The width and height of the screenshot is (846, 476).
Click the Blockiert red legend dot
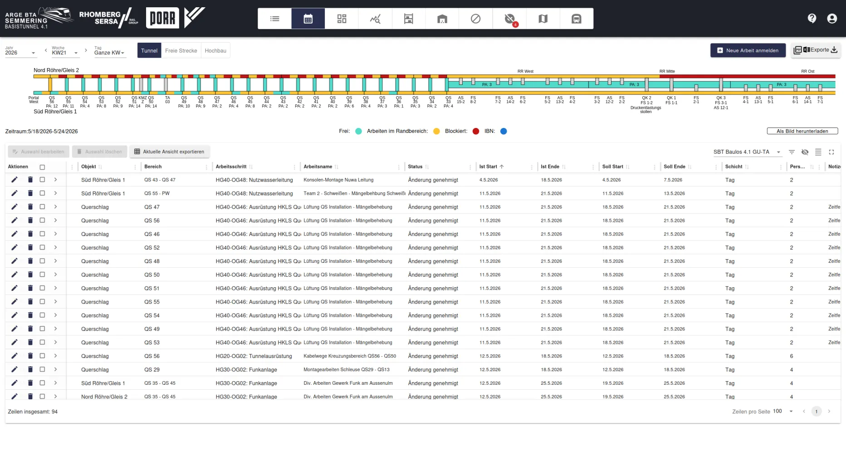tap(476, 131)
